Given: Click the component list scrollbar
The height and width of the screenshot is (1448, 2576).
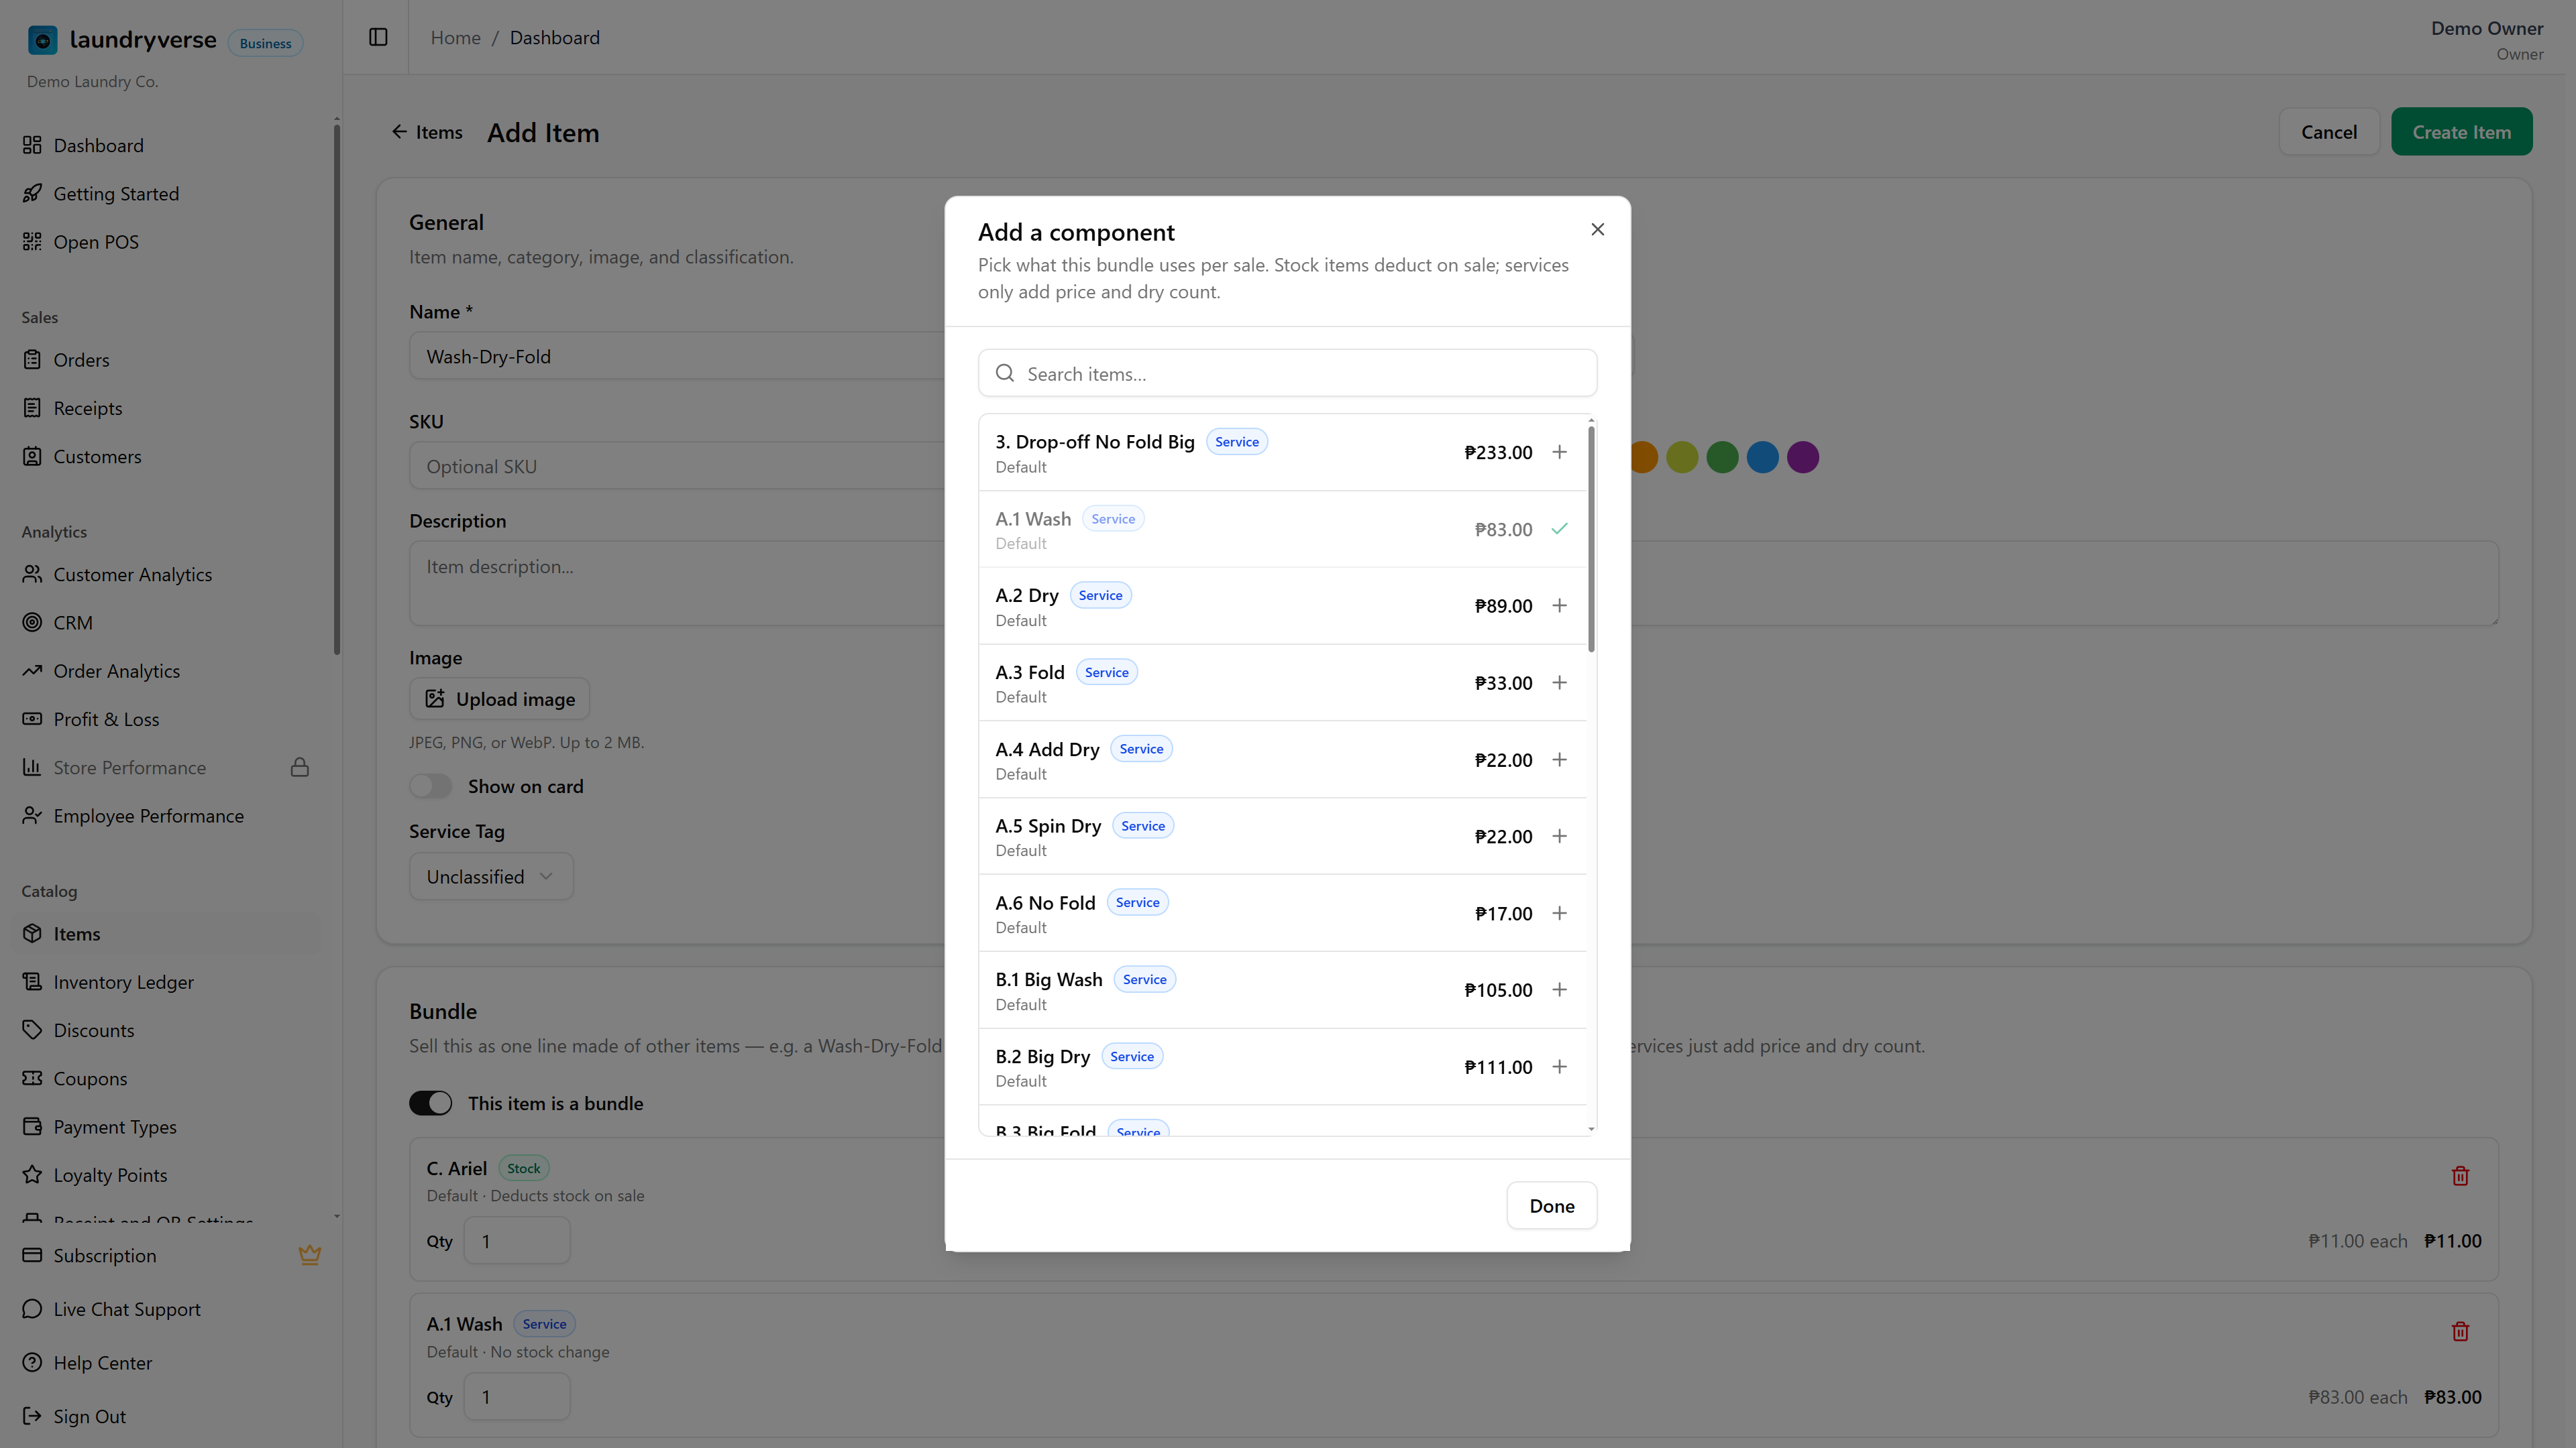Looking at the screenshot, I should click(x=1591, y=540).
